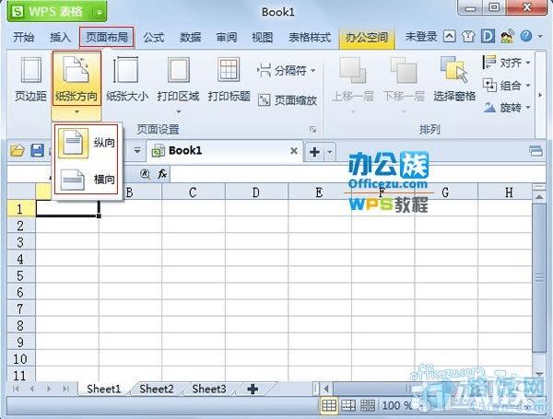The image size is (553, 419).
Task: Click the user feedback icon
Action: pos(507,36)
